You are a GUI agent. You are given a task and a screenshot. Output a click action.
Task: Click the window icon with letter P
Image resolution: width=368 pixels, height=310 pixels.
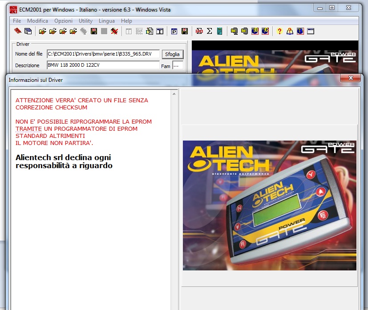point(174,31)
